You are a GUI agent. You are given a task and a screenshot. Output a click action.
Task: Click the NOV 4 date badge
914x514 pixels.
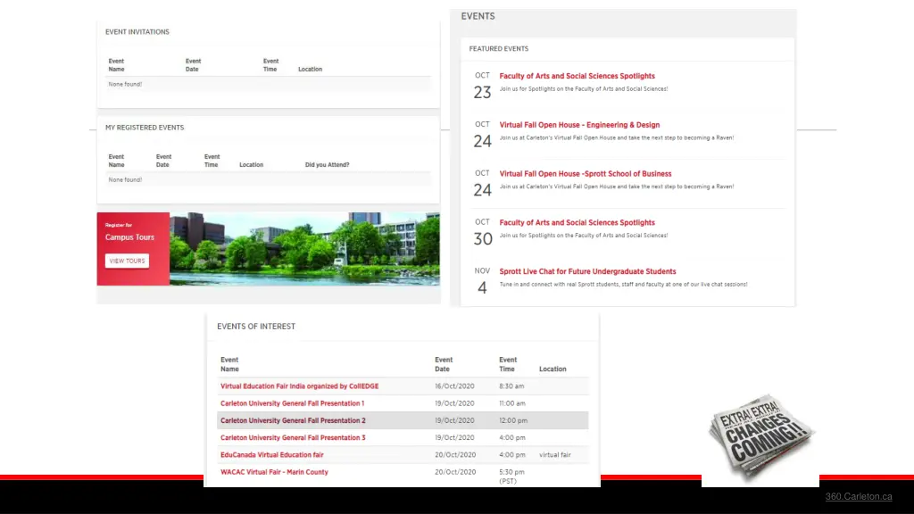(x=482, y=281)
